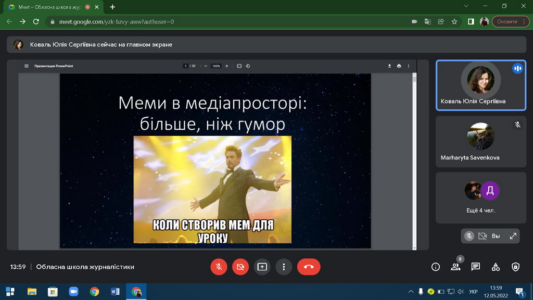Image resolution: width=533 pixels, height=300 pixels.
Task: Open Chrome tab search chevron
Action: (466, 6)
